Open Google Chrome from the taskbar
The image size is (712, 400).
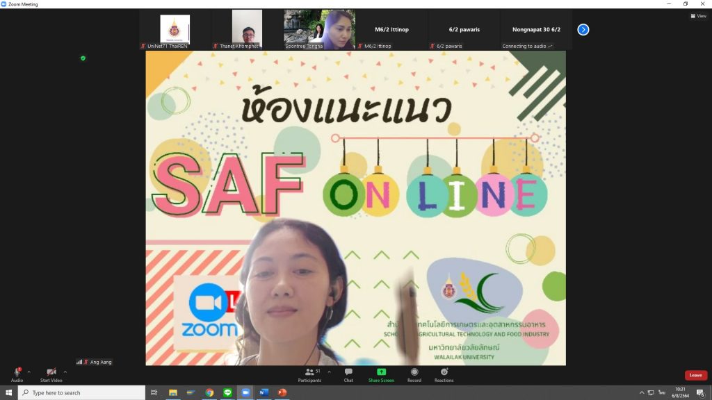[x=209, y=392]
